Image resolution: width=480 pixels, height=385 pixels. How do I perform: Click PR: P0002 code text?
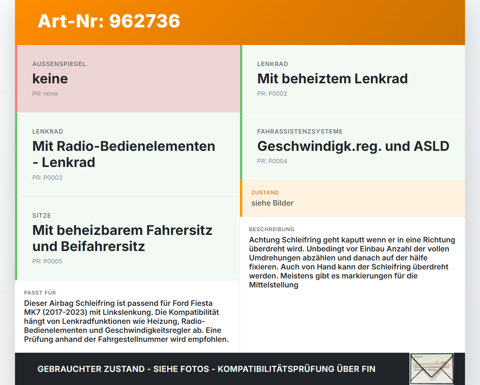click(x=272, y=93)
